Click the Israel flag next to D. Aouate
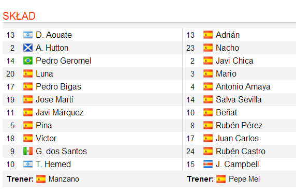296x194 pixels. tap(28, 35)
